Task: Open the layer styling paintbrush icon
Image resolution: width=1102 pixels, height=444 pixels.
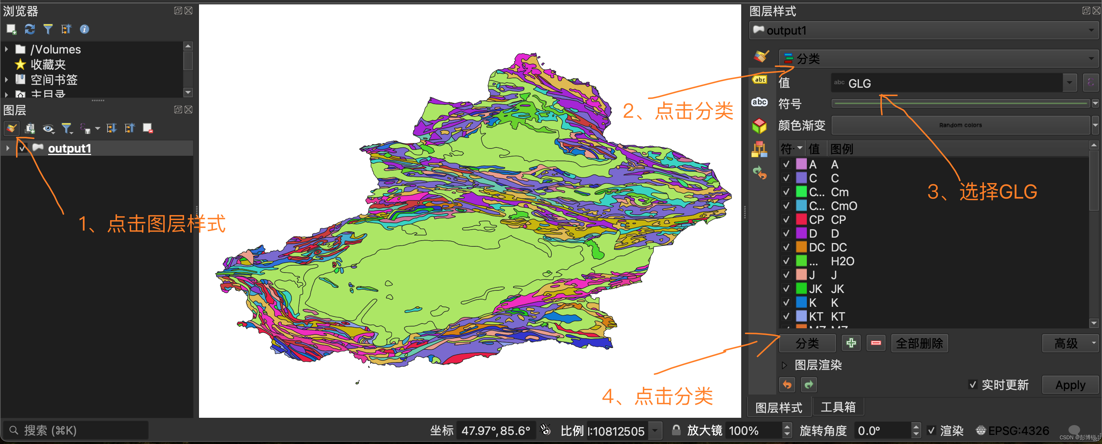Action: tap(11, 128)
